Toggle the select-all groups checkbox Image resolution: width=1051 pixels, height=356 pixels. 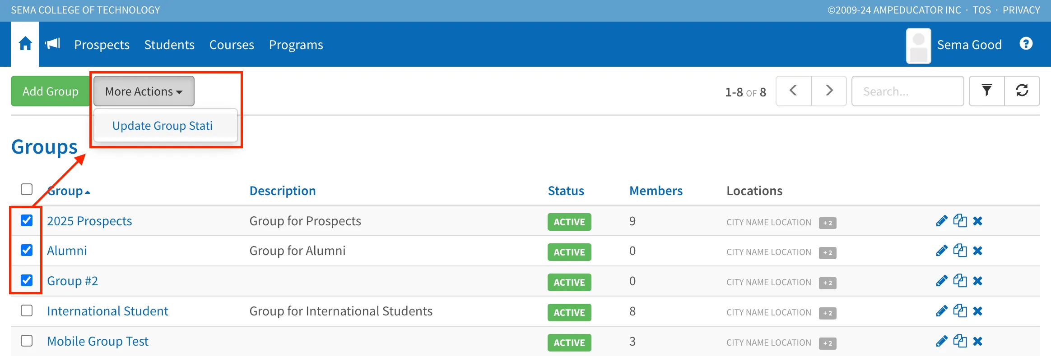click(27, 189)
